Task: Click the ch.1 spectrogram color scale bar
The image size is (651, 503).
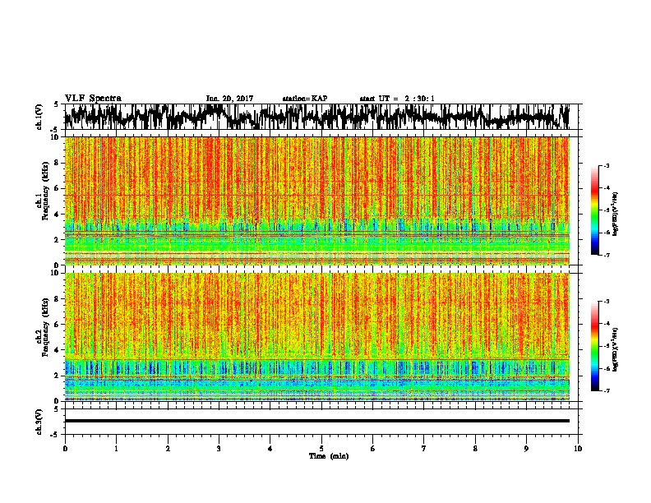Action: tap(594, 210)
